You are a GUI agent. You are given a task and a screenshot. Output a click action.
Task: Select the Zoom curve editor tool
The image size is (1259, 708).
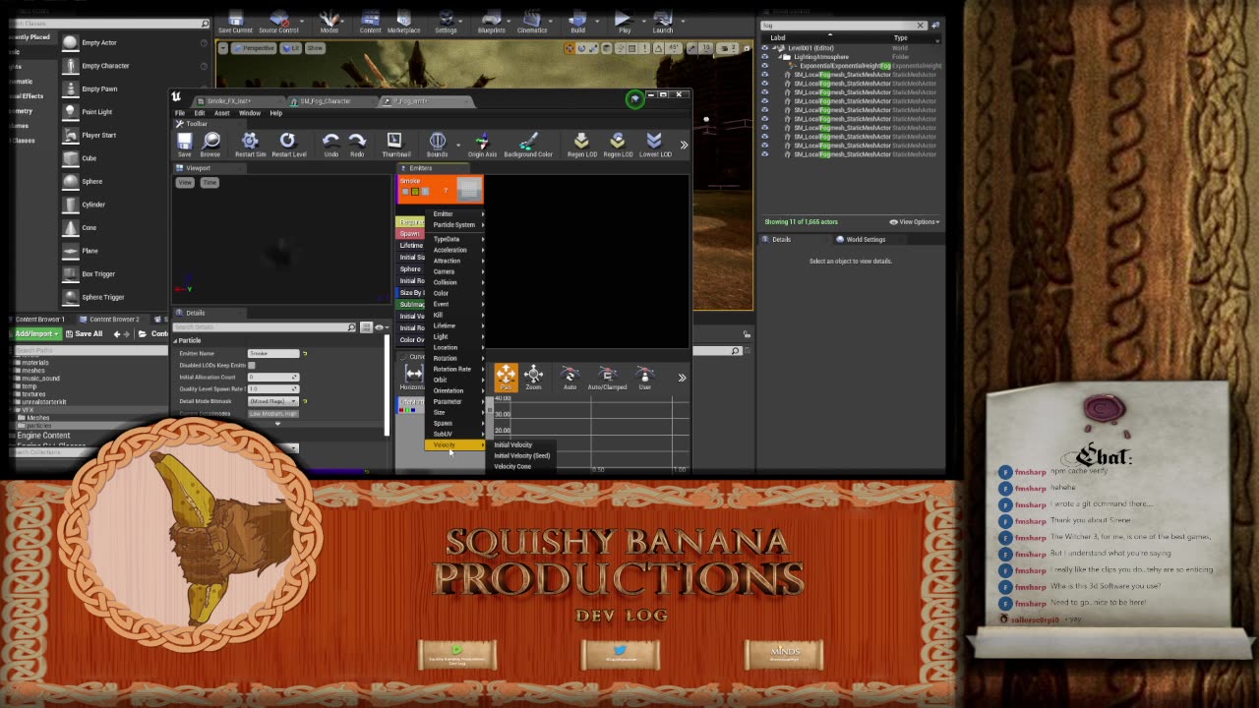click(x=533, y=376)
